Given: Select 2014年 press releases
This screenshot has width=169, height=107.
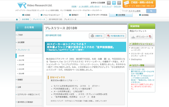Looking at the screenshot, I should pyautogui.click(x=29, y=73).
